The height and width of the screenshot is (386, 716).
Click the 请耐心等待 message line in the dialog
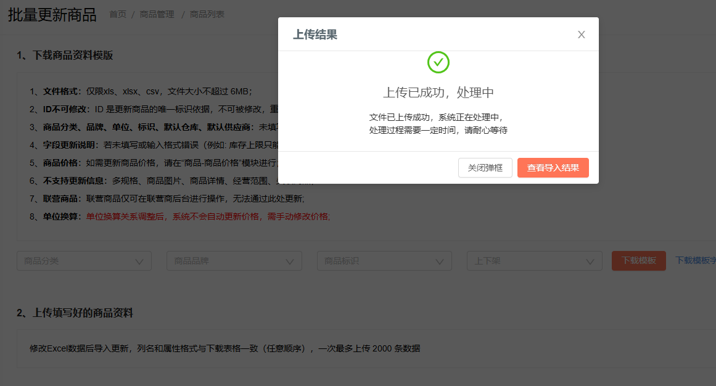pos(438,130)
